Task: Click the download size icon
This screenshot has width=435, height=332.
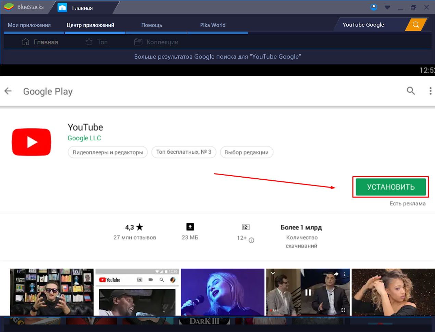Action: [190, 227]
